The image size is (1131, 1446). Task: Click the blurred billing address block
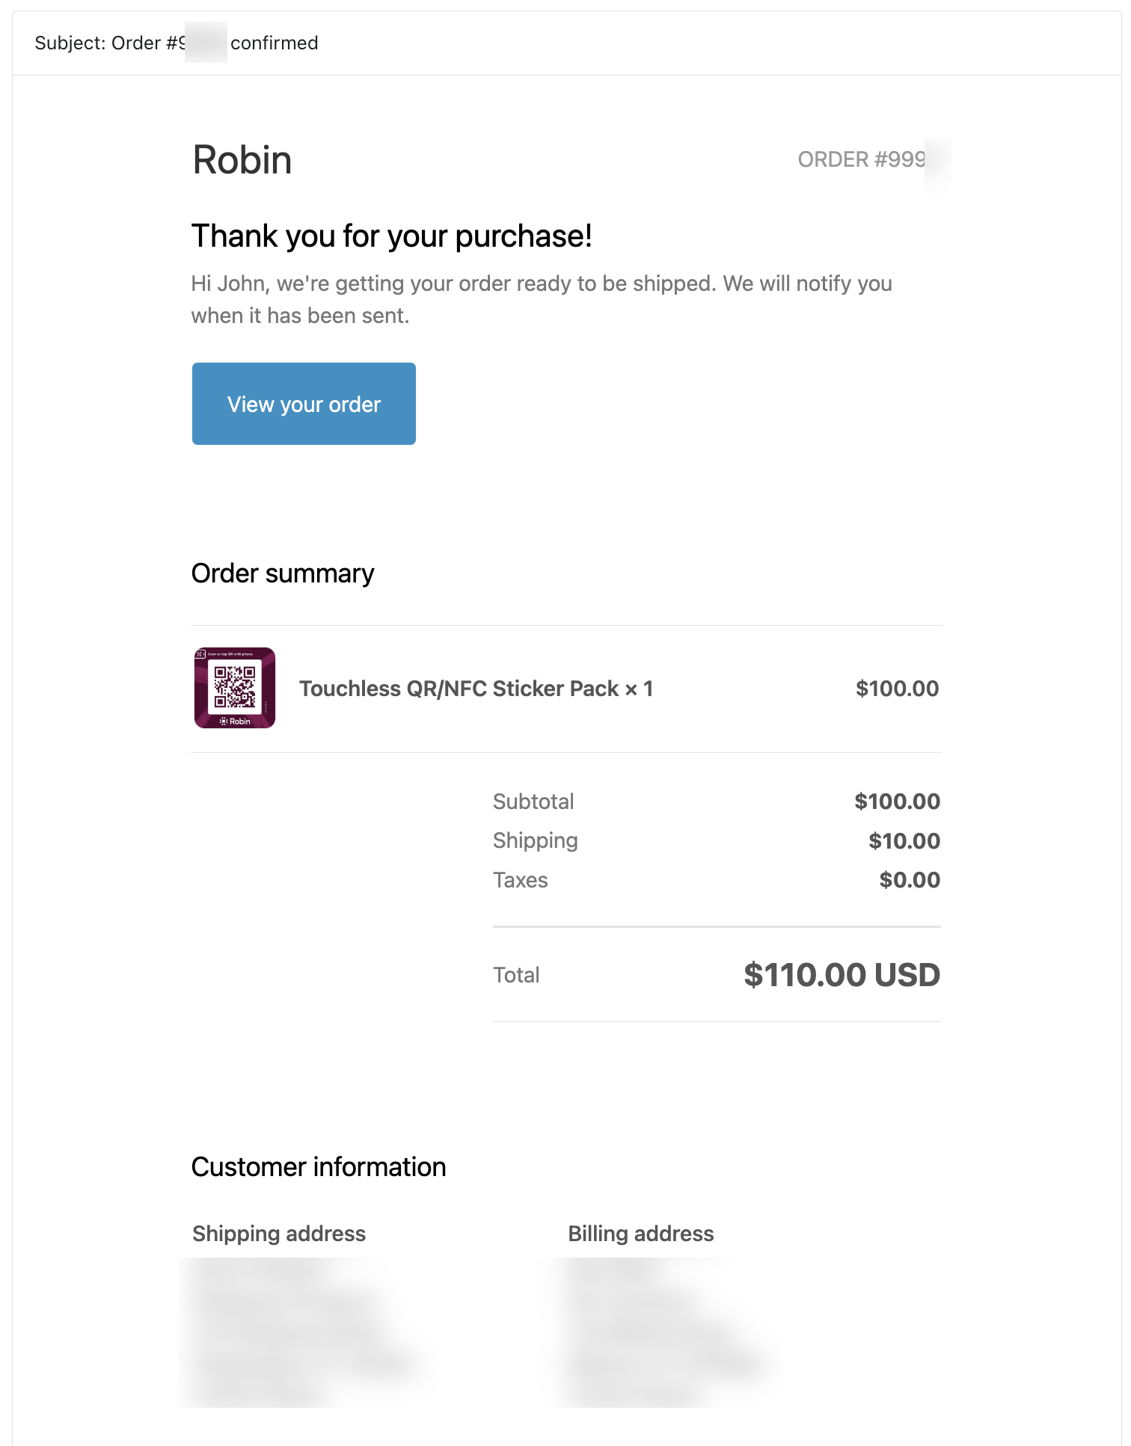[x=662, y=1332]
